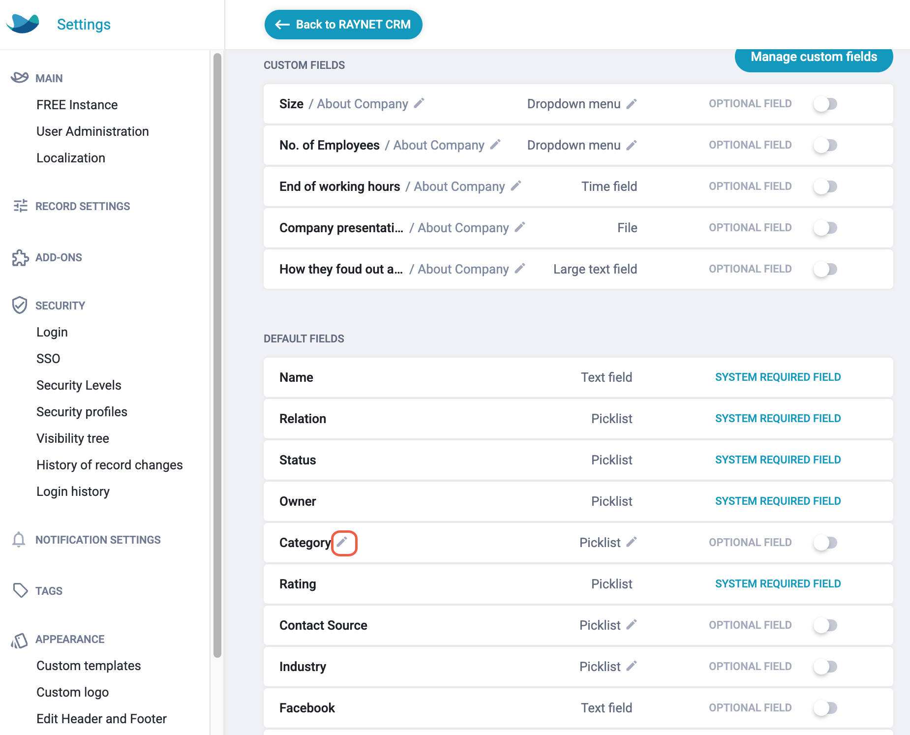Toggle the Size field required switch

(825, 104)
